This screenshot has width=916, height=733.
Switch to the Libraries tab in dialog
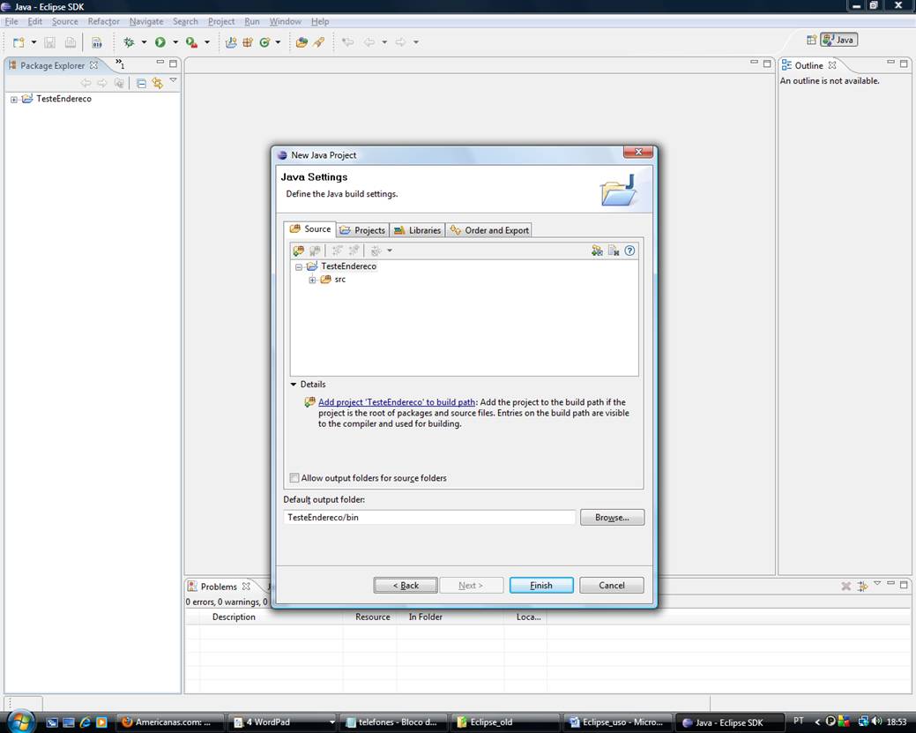pyautogui.click(x=417, y=230)
